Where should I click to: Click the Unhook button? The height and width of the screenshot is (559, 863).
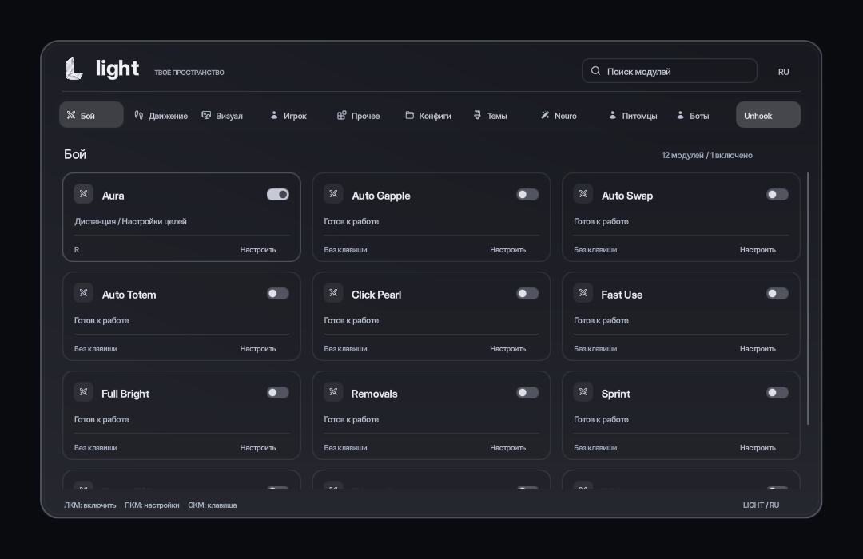point(769,115)
